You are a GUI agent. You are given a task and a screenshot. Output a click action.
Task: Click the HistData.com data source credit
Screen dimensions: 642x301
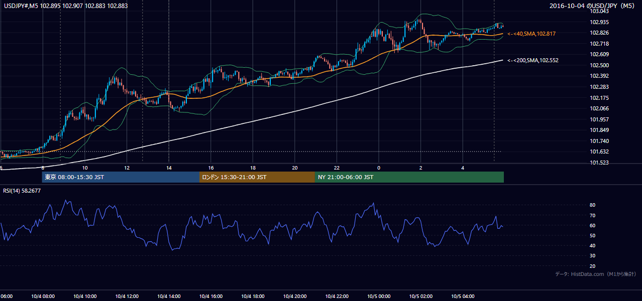coord(595,274)
